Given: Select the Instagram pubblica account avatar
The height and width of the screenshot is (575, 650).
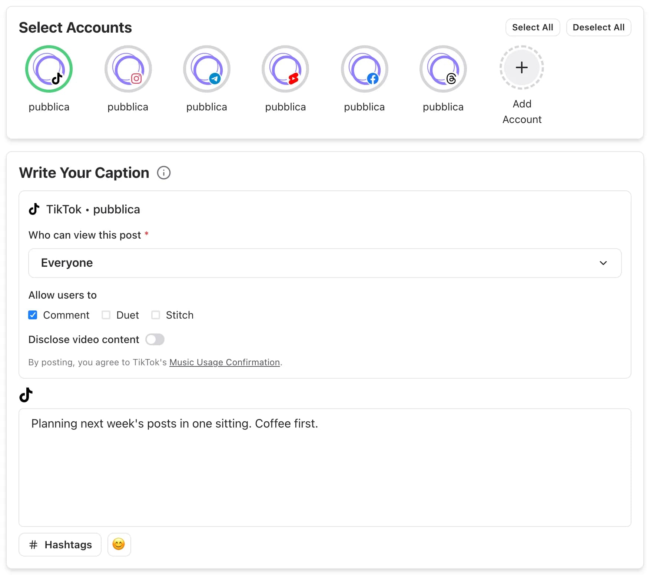Looking at the screenshot, I should [x=128, y=69].
